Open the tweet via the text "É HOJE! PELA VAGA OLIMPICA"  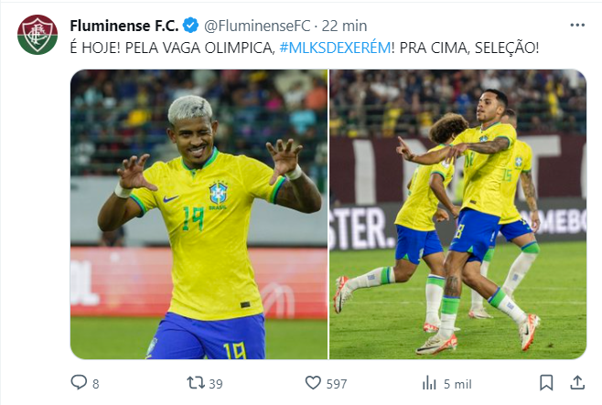pyautogui.click(x=172, y=48)
